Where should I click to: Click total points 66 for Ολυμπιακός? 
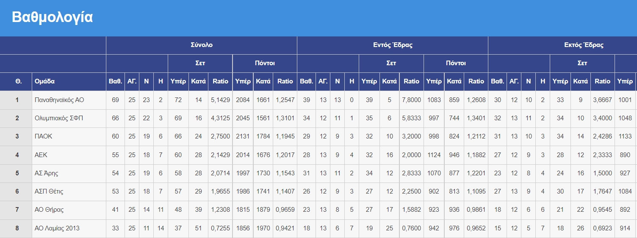point(115,118)
